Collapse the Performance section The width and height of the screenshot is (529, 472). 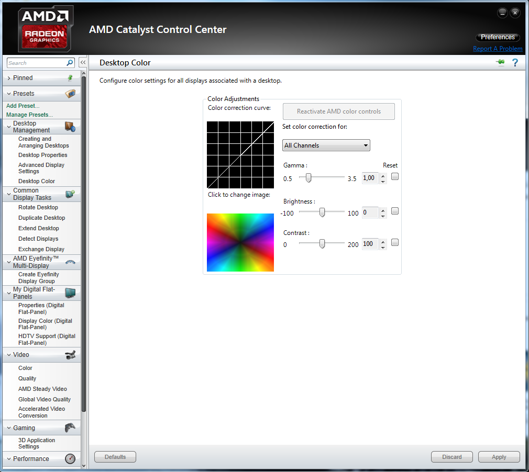click(x=9, y=459)
